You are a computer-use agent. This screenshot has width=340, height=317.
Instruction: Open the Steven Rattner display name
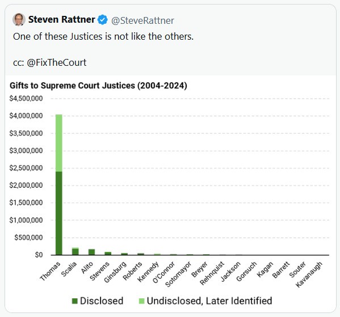pos(61,19)
